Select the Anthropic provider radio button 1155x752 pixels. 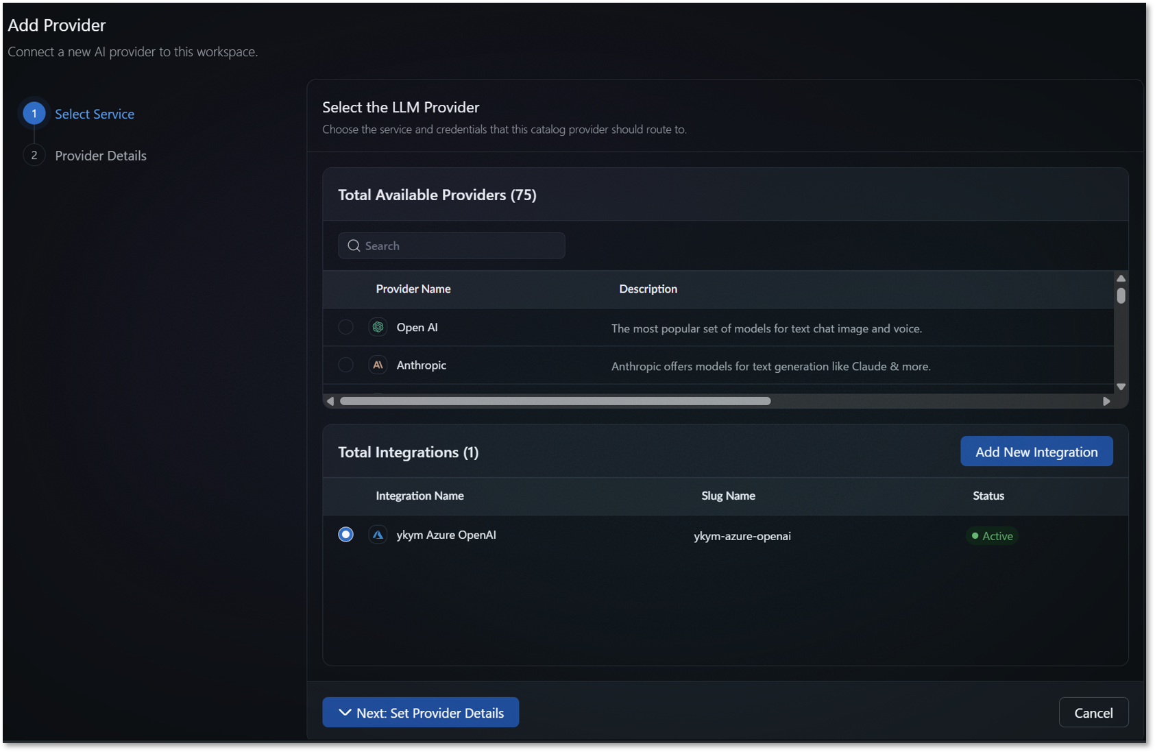coord(346,365)
